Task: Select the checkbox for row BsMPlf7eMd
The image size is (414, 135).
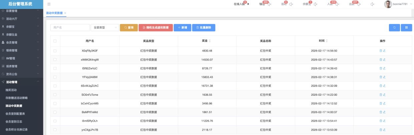Action: point(55,112)
